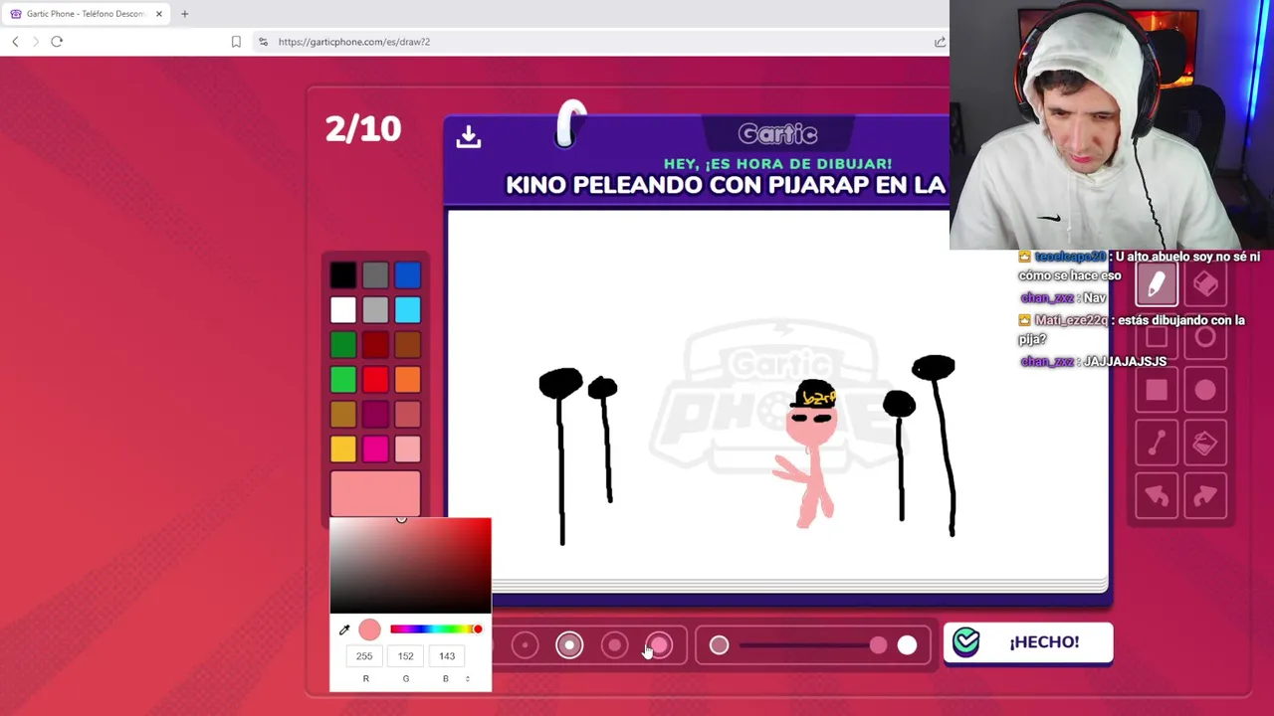This screenshot has height=716, width=1274.
Task: Pick the white color swatch
Action: 342,310
